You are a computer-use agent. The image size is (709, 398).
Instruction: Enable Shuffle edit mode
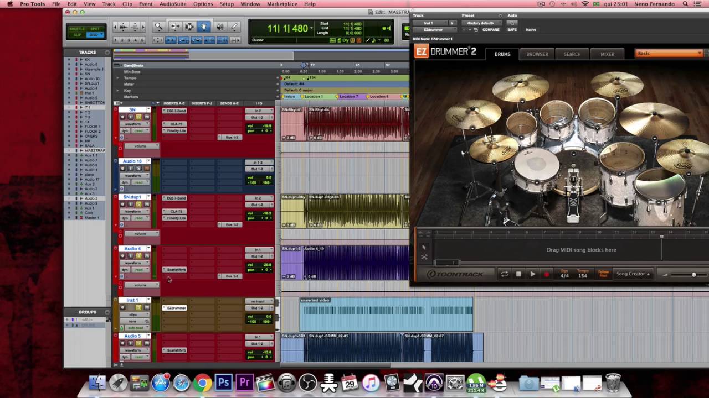click(77, 29)
